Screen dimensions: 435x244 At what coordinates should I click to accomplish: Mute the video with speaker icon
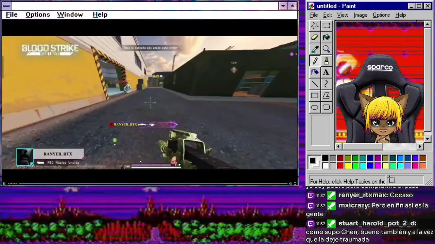(x=290, y=184)
